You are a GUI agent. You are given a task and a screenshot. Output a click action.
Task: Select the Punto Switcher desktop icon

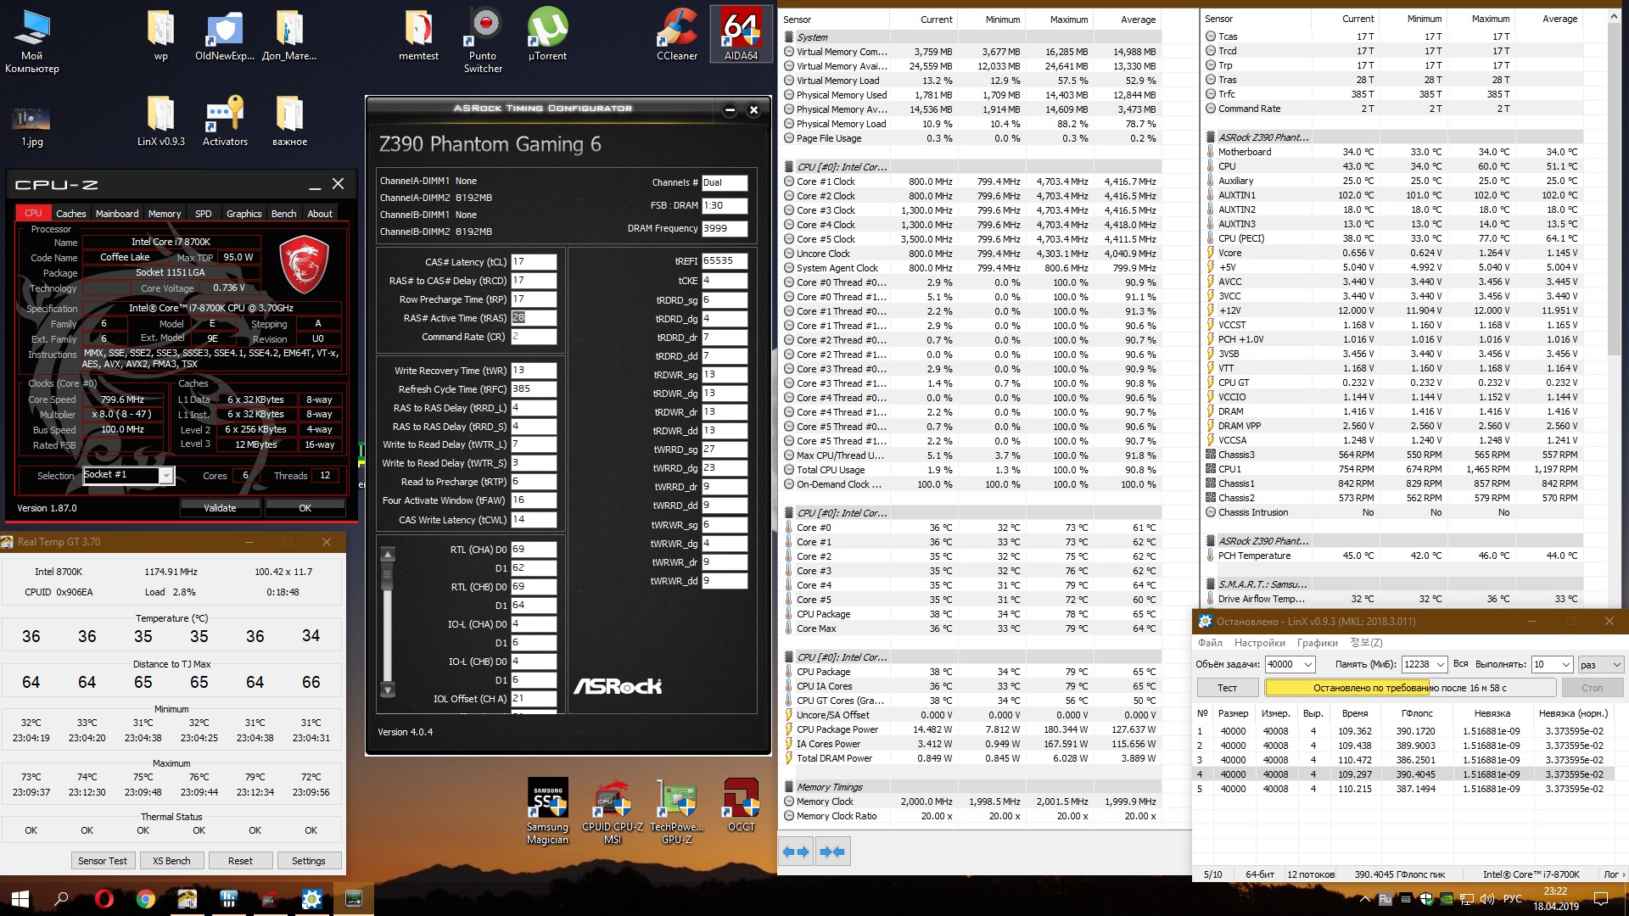point(483,41)
